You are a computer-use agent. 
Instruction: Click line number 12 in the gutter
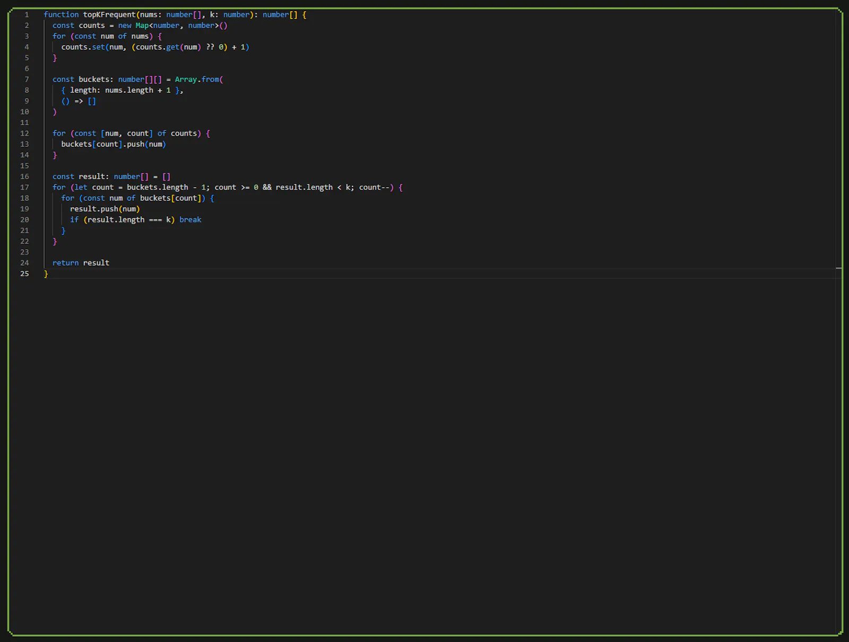click(x=24, y=134)
